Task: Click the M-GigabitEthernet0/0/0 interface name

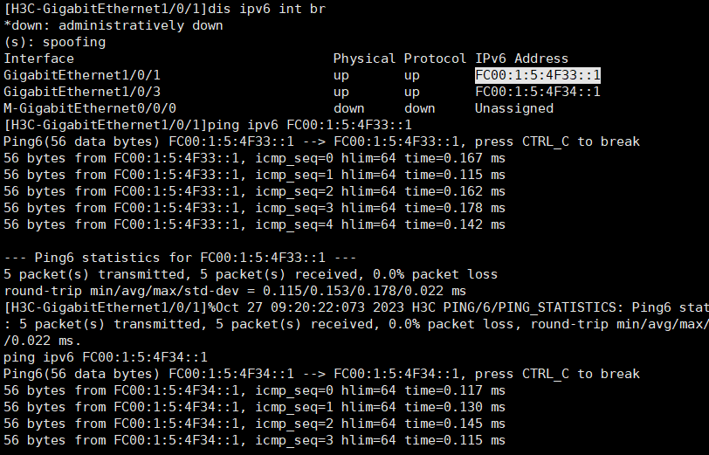Action: (x=86, y=108)
